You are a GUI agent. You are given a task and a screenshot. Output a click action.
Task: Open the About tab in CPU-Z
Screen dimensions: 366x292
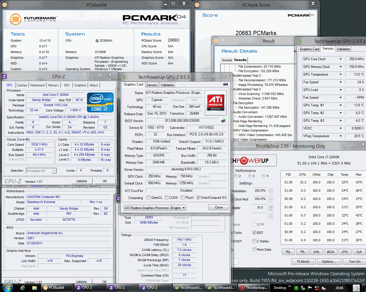[94, 85]
